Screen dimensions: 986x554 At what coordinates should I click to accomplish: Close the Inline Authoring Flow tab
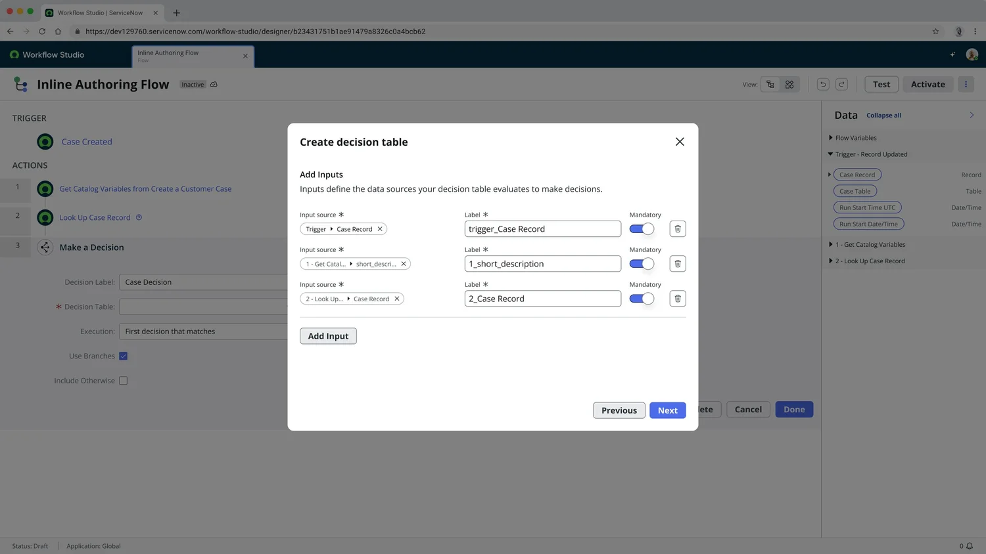click(x=245, y=56)
